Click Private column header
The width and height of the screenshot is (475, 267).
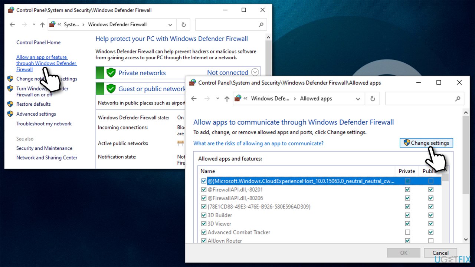pyautogui.click(x=407, y=171)
